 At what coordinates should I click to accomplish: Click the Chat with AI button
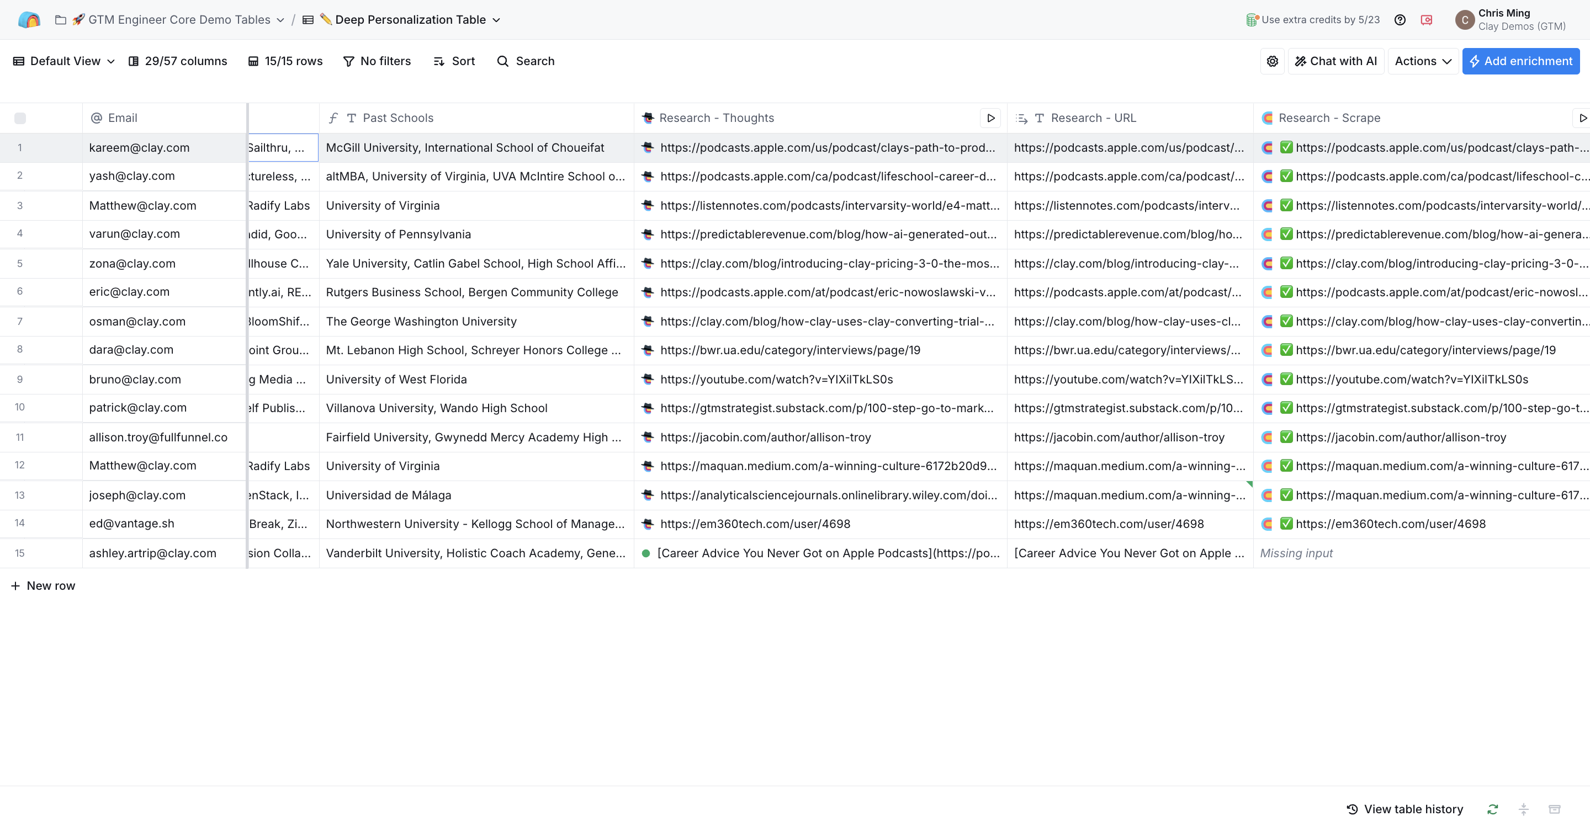coord(1335,61)
